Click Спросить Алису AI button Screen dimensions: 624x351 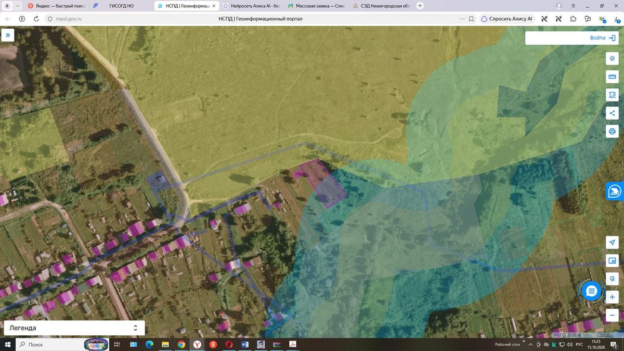click(507, 19)
